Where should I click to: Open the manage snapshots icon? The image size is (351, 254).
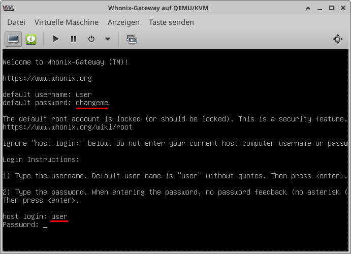point(131,39)
